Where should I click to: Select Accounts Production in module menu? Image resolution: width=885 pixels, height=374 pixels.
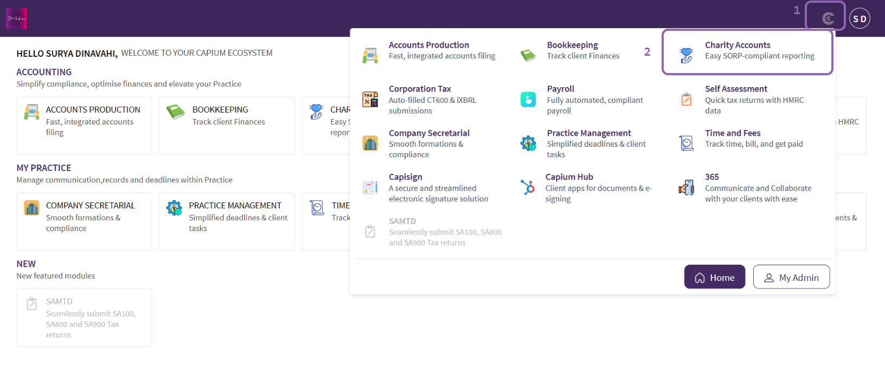click(x=429, y=45)
